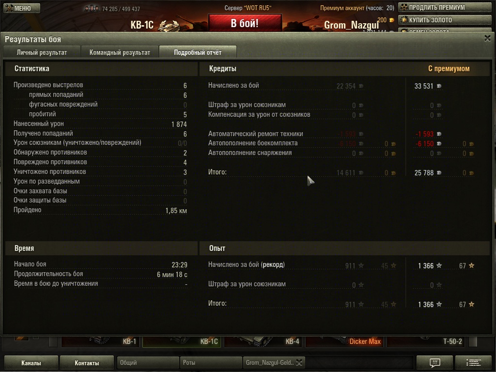
Task: Open the list icon at bottom right
Action: click(x=473, y=362)
